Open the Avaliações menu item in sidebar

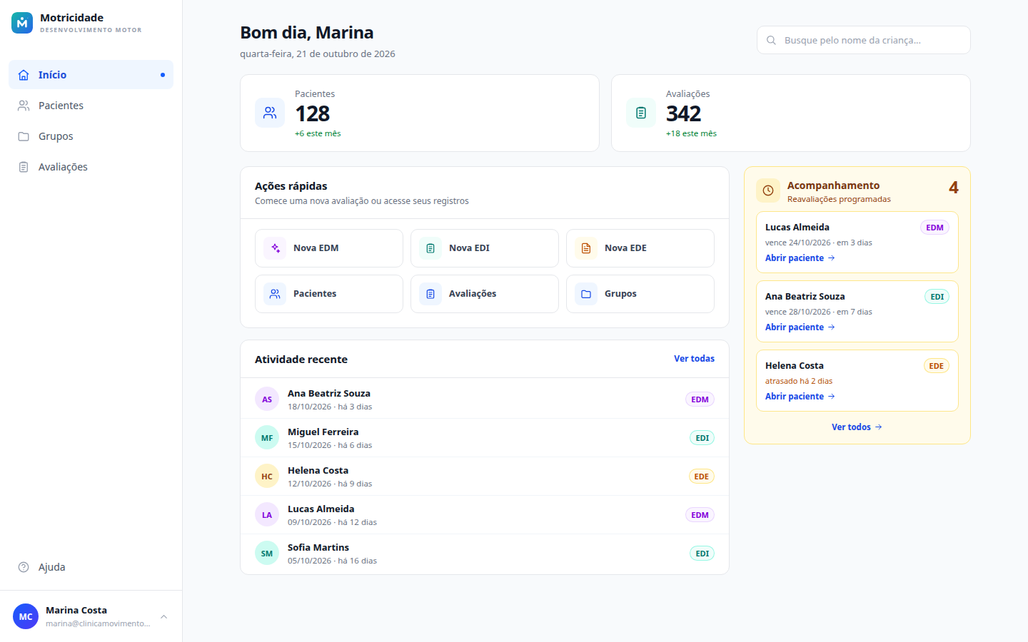pos(91,167)
